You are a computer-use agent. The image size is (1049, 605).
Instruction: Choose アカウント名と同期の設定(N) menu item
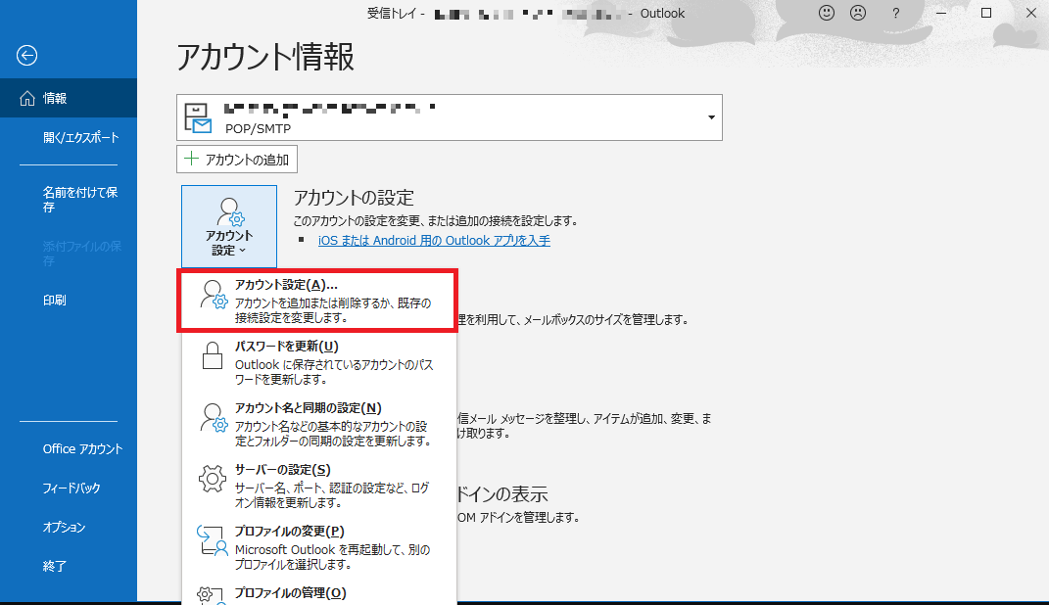[319, 424]
